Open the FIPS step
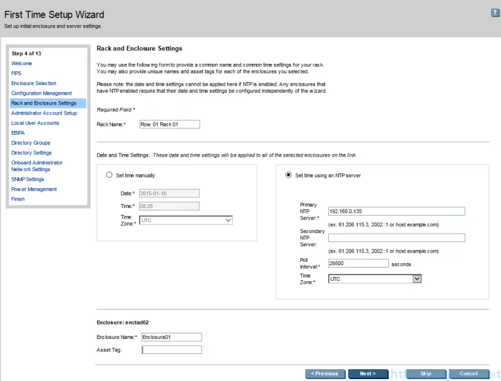Screen dimensions: 501x381 tap(16, 73)
